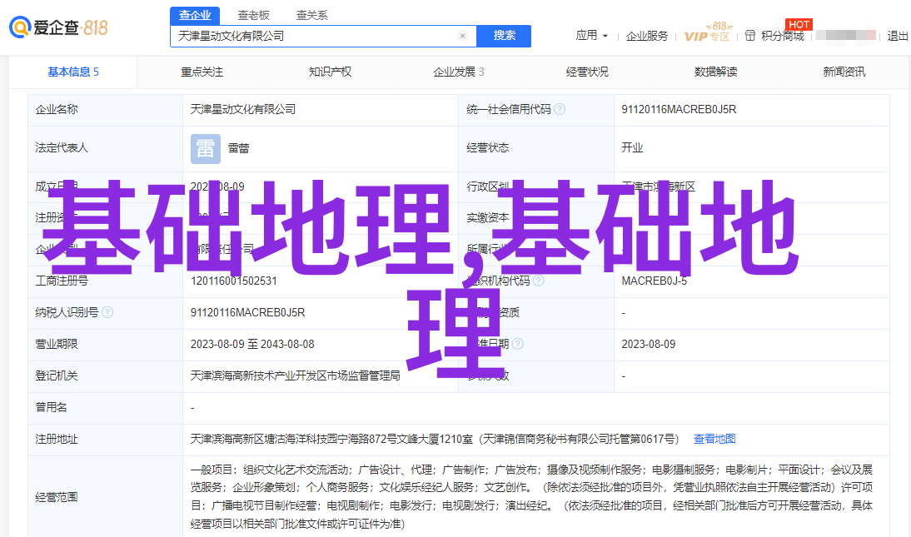Click the 积分商城 link
Viewport: 911px width, 537px height.
click(x=783, y=36)
